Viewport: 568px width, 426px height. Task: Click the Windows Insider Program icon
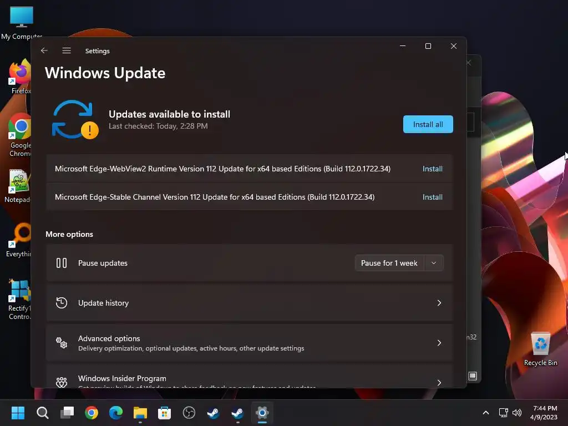(x=62, y=382)
